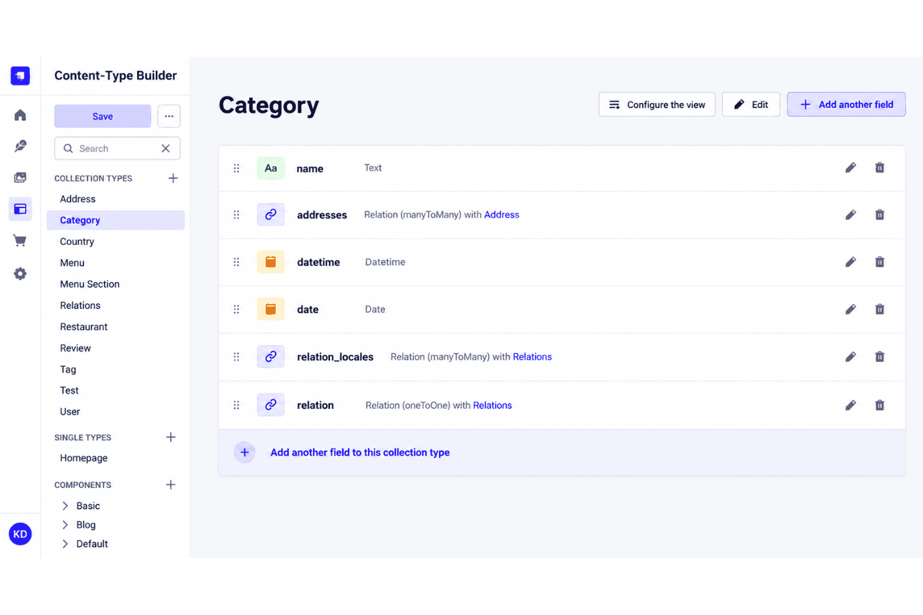Click Add another field button
The height and width of the screenshot is (615, 923).
(x=846, y=105)
